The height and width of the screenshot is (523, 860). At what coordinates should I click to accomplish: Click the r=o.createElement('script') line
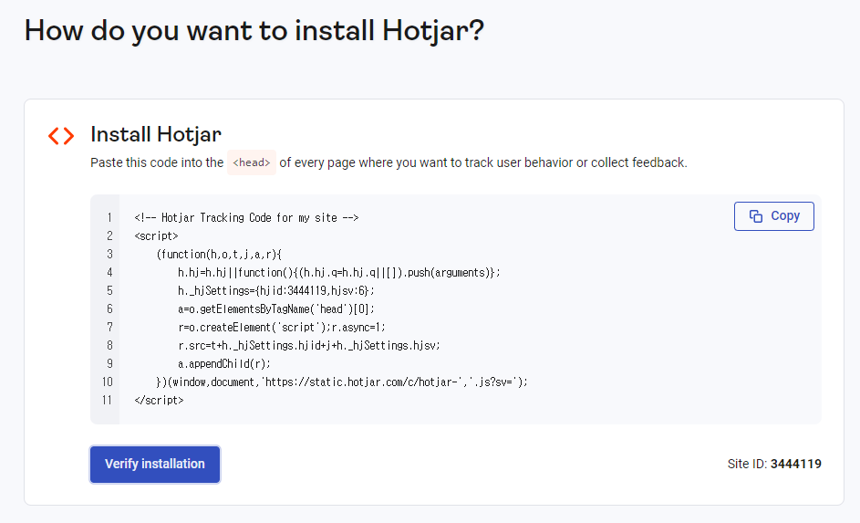(x=282, y=327)
